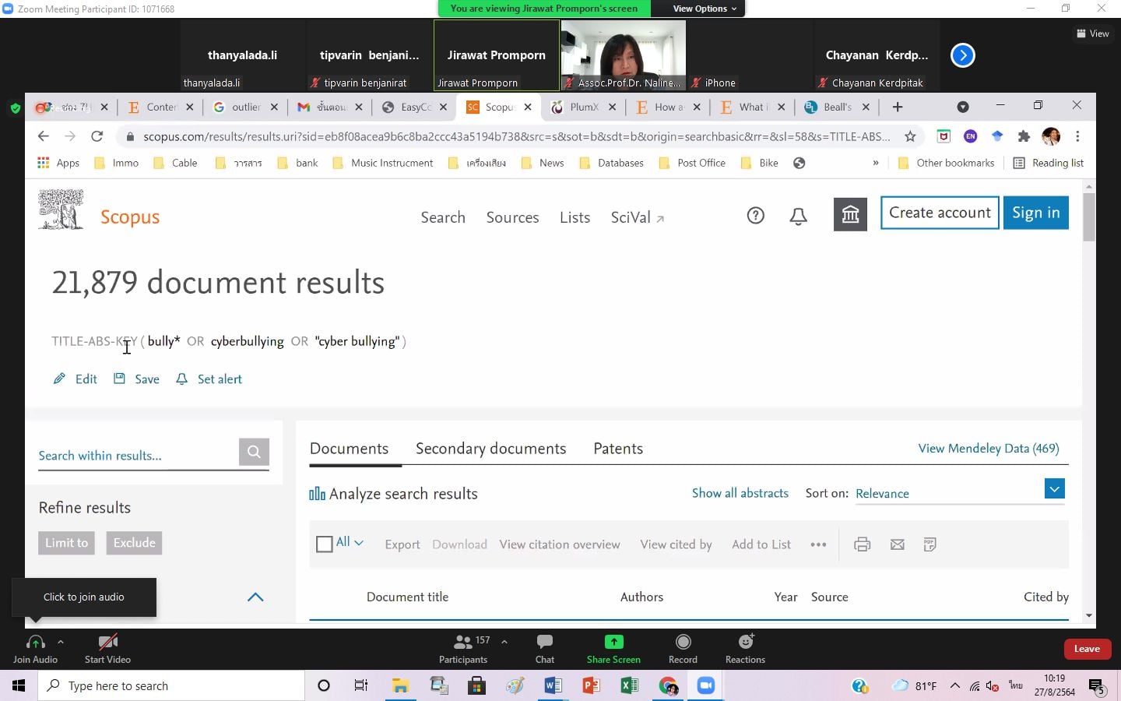Viewport: 1121px width, 701px height.
Task: Click the Search within results input field
Action: pyautogui.click(x=136, y=456)
